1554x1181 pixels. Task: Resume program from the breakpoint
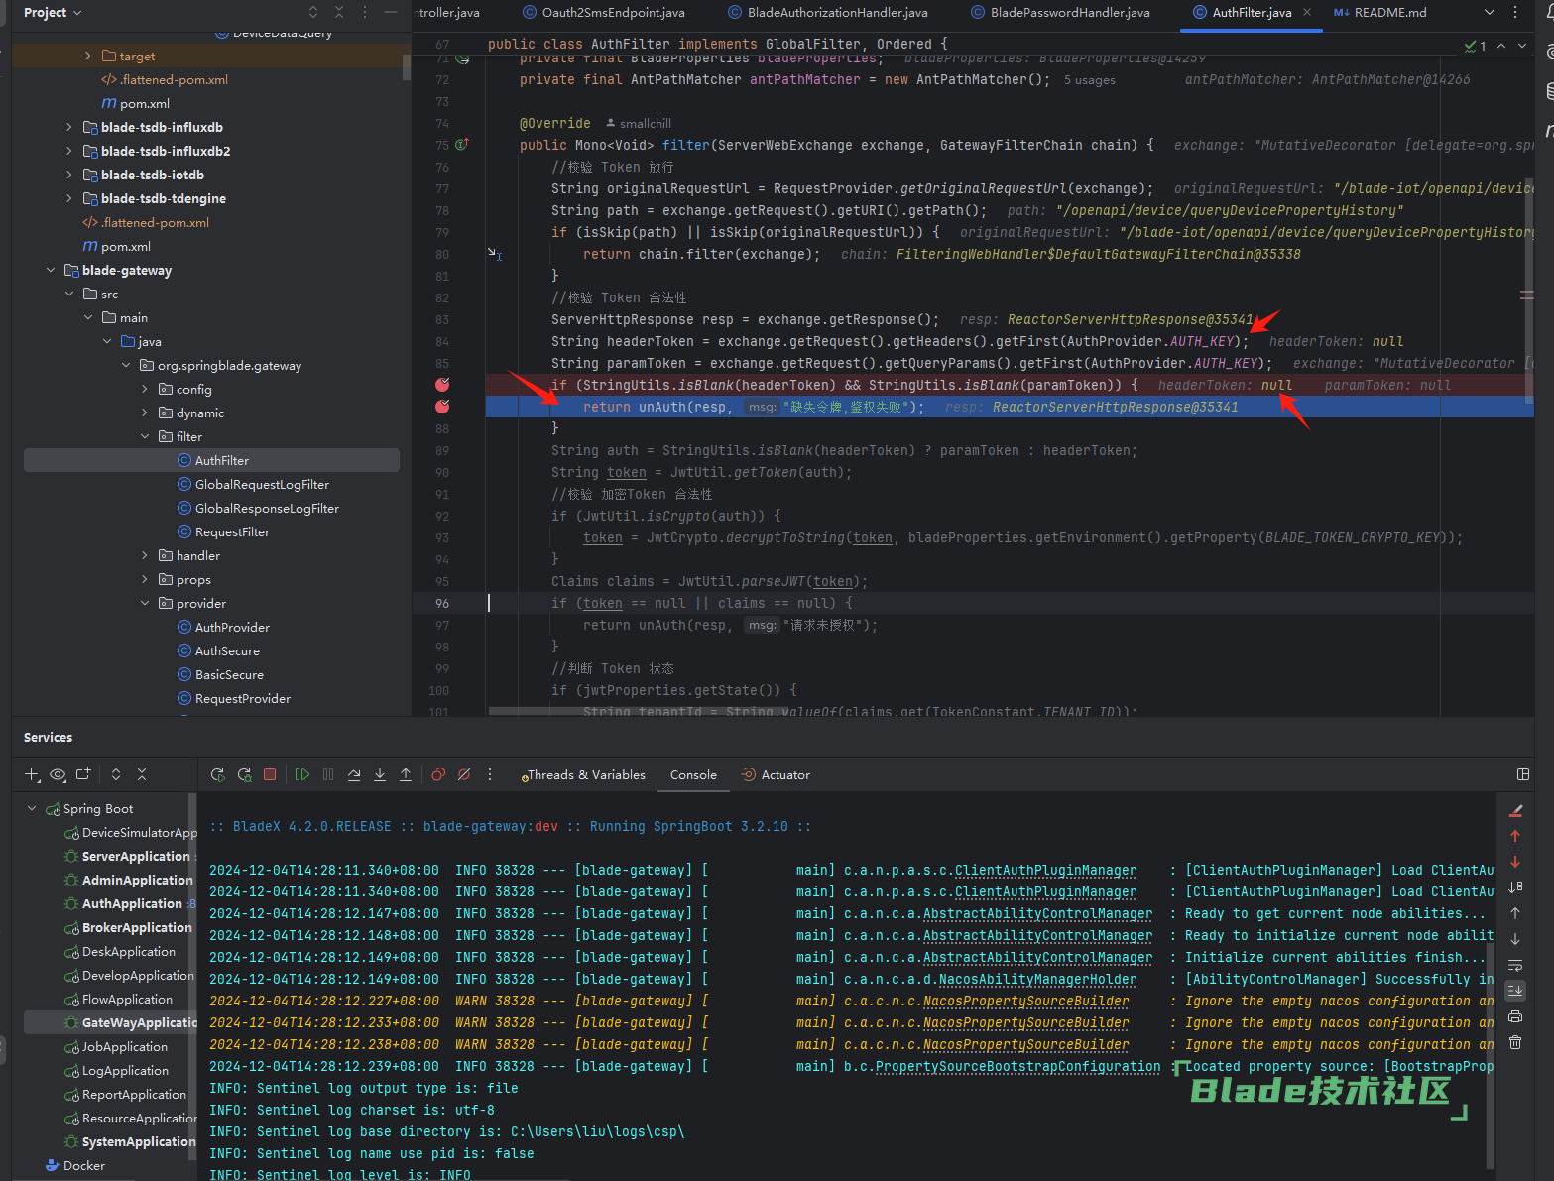click(x=302, y=774)
